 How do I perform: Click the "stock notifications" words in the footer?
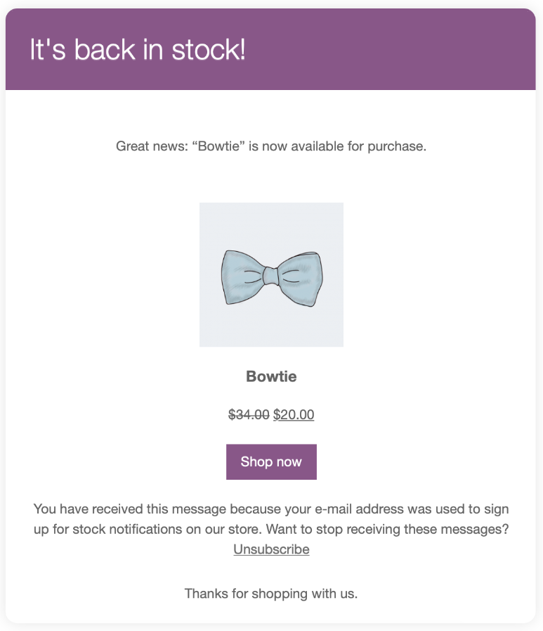[136, 529]
